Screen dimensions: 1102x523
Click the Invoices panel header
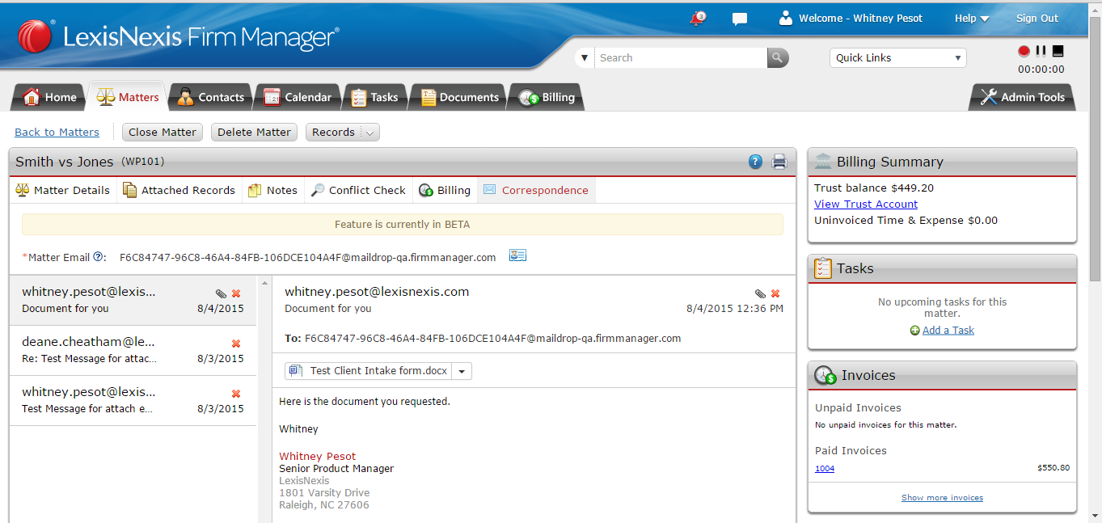[x=942, y=375]
